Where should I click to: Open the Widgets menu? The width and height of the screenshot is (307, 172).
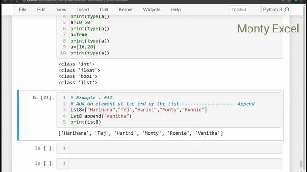pyautogui.click(x=152, y=10)
